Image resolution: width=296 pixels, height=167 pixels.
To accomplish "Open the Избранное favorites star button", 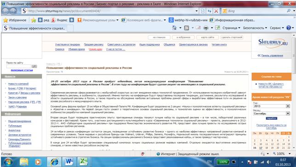I will coord(15,20).
